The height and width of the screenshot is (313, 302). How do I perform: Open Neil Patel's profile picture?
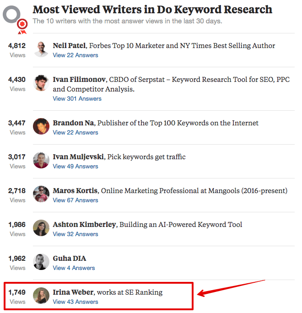[41, 49]
